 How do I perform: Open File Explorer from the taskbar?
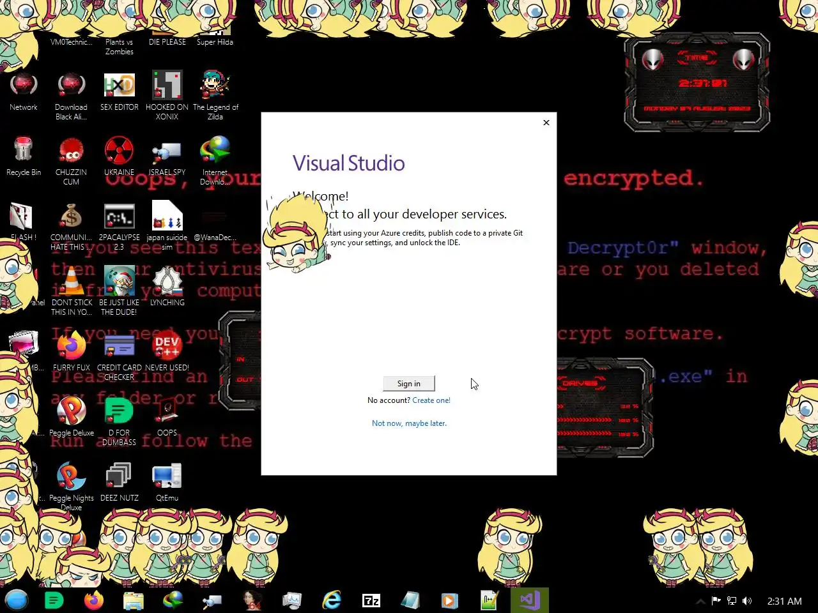click(134, 600)
